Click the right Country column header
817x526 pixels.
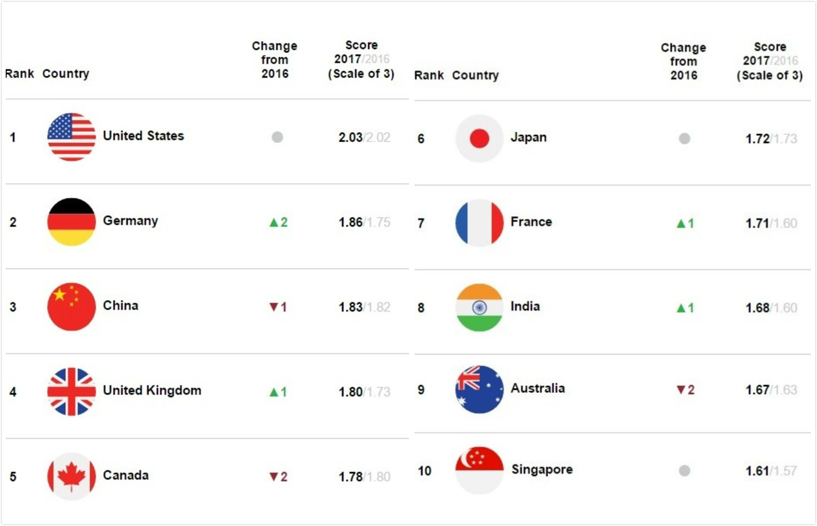[x=475, y=75]
